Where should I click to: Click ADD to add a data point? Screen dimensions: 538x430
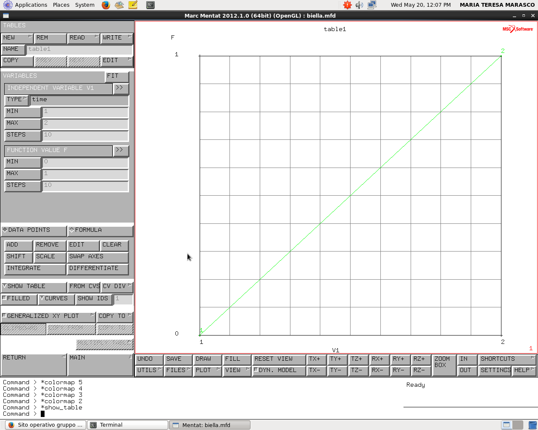click(18, 245)
